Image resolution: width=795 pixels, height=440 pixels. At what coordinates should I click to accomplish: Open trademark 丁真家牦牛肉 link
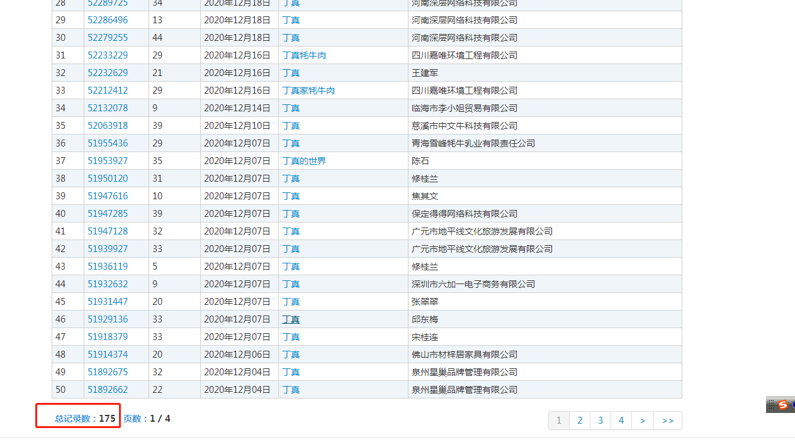click(308, 91)
